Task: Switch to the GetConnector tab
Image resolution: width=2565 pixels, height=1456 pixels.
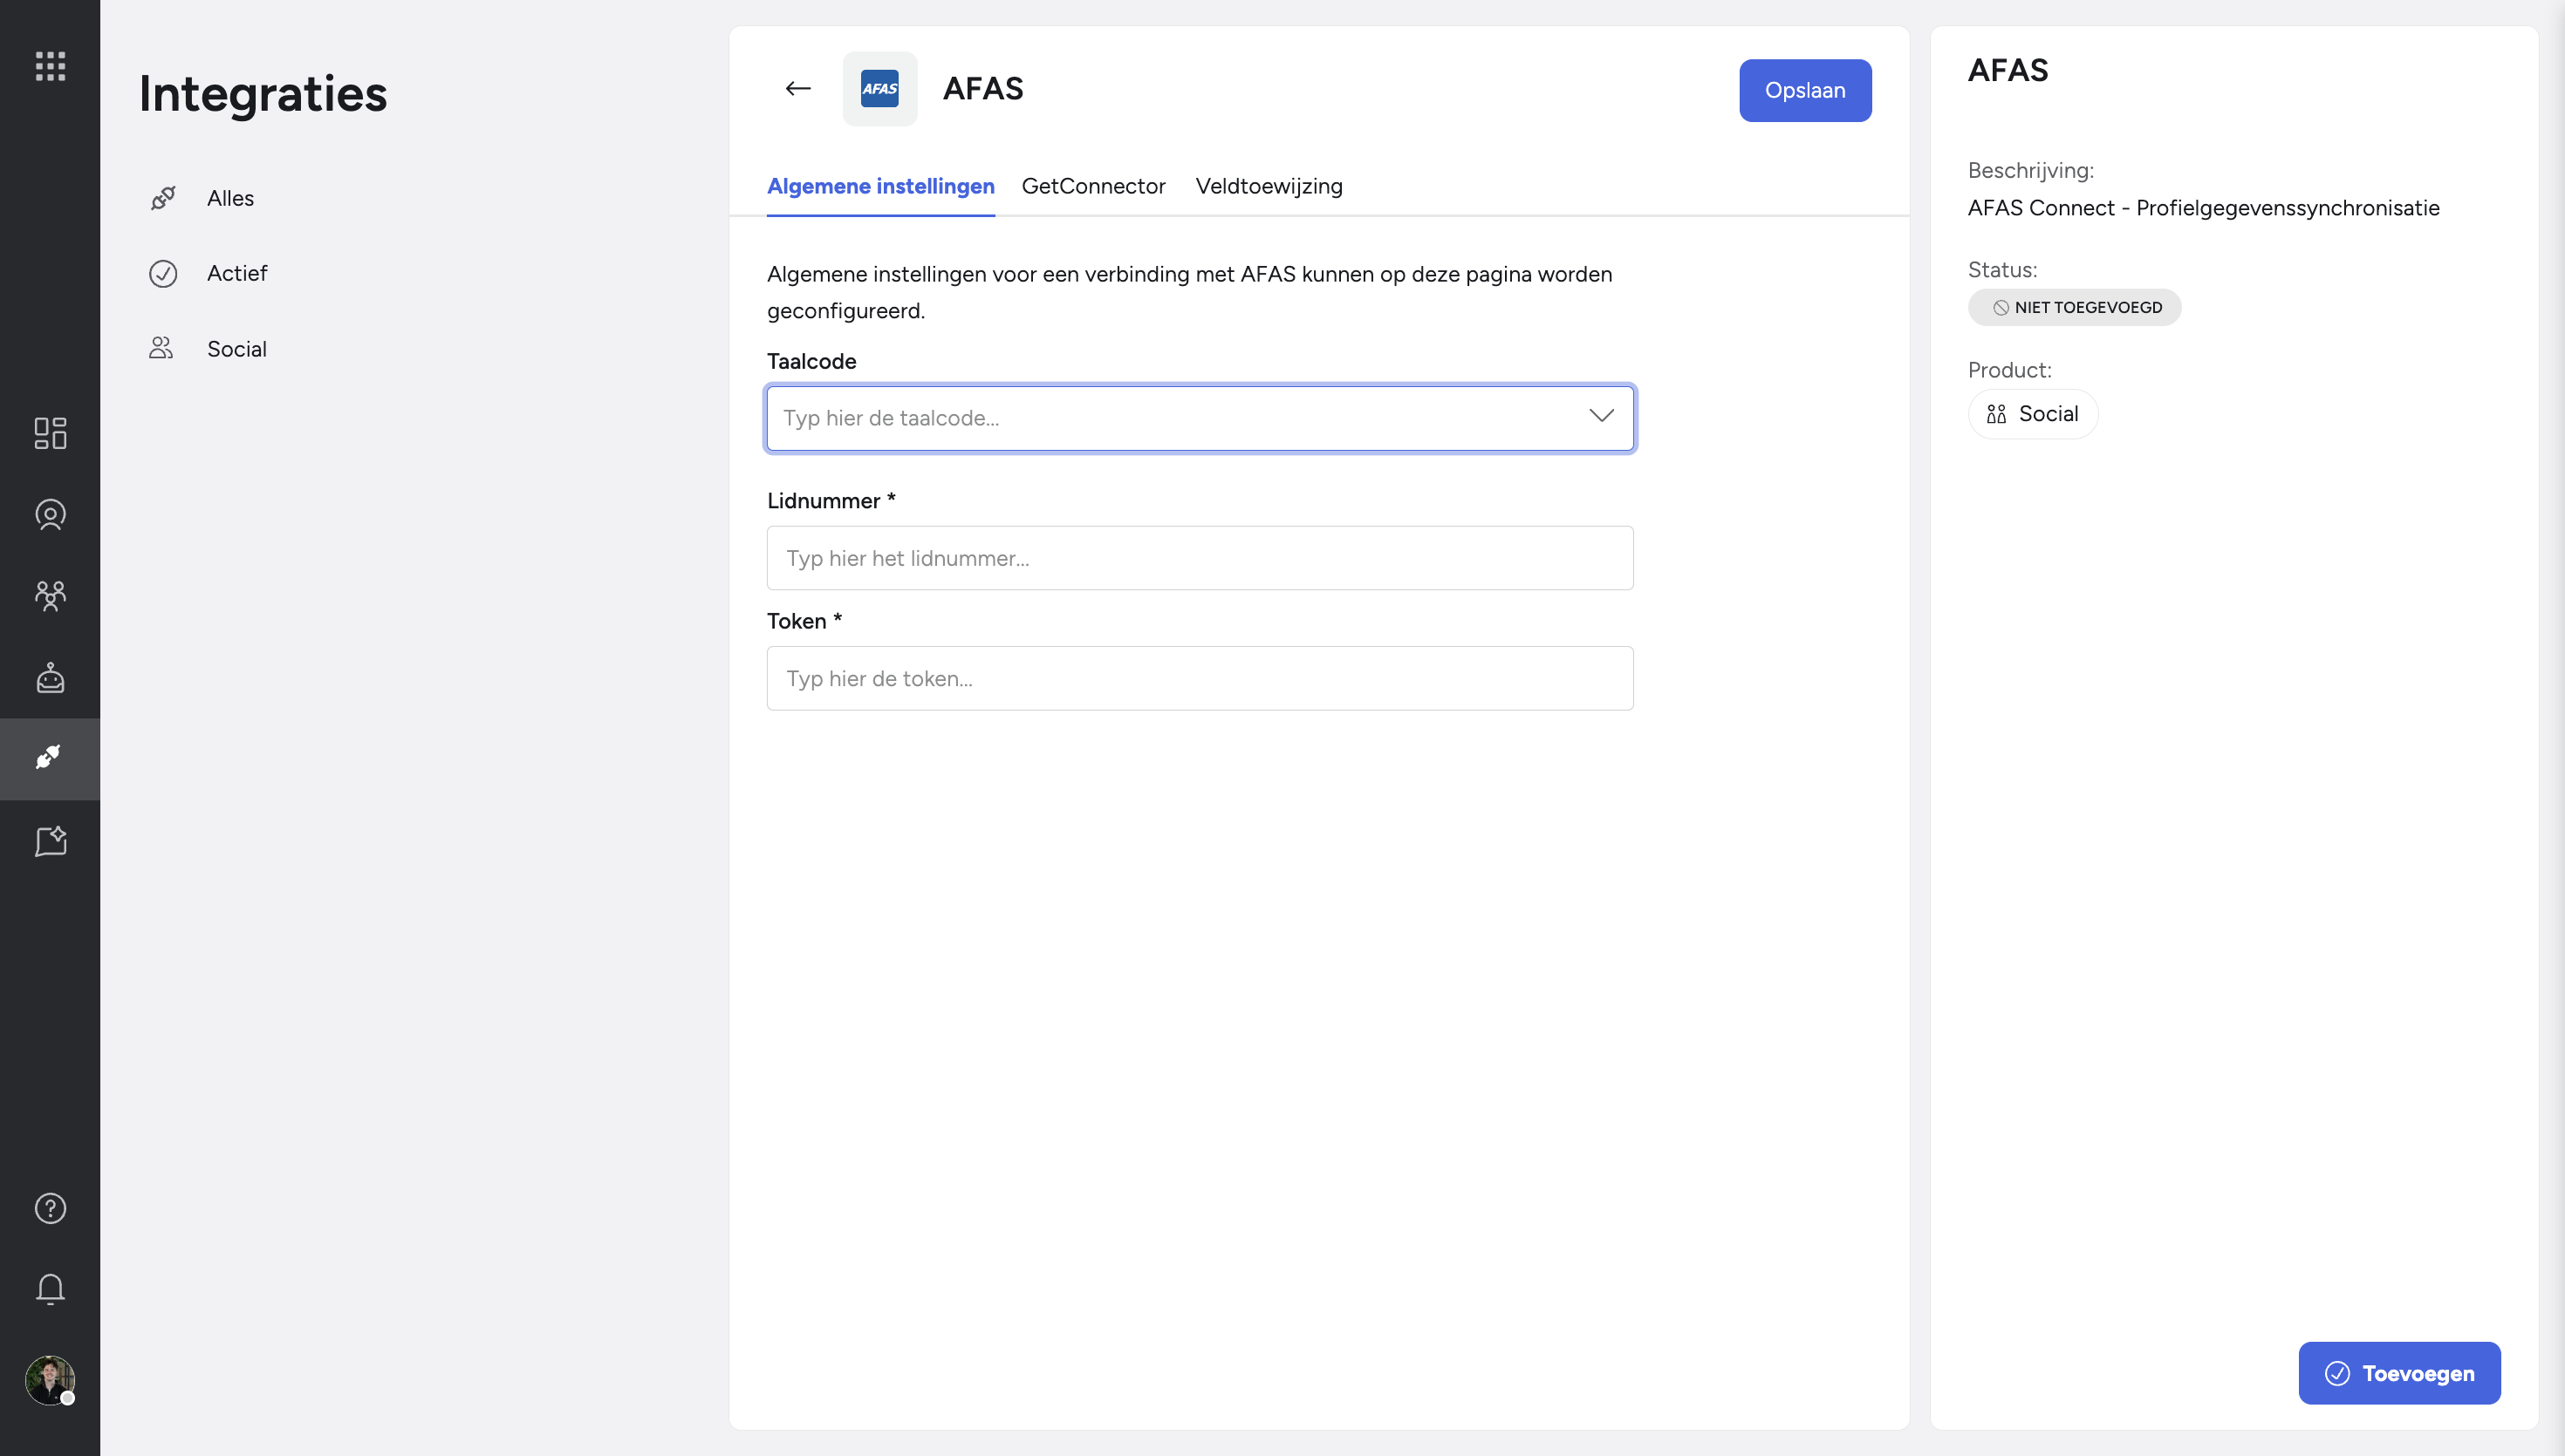Action: coord(1092,186)
